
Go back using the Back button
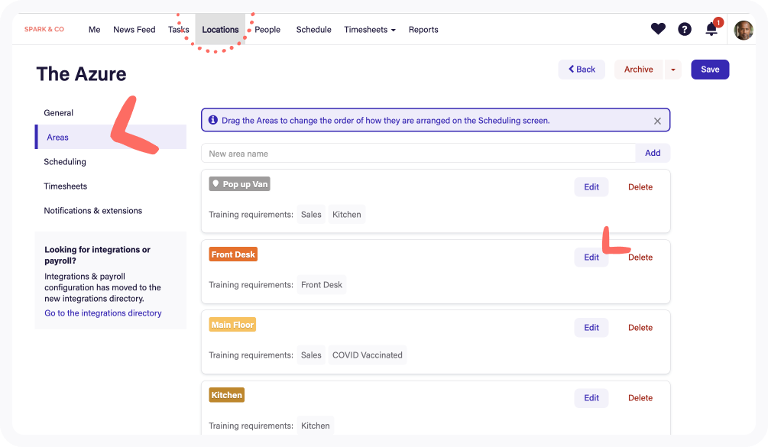[x=582, y=69]
